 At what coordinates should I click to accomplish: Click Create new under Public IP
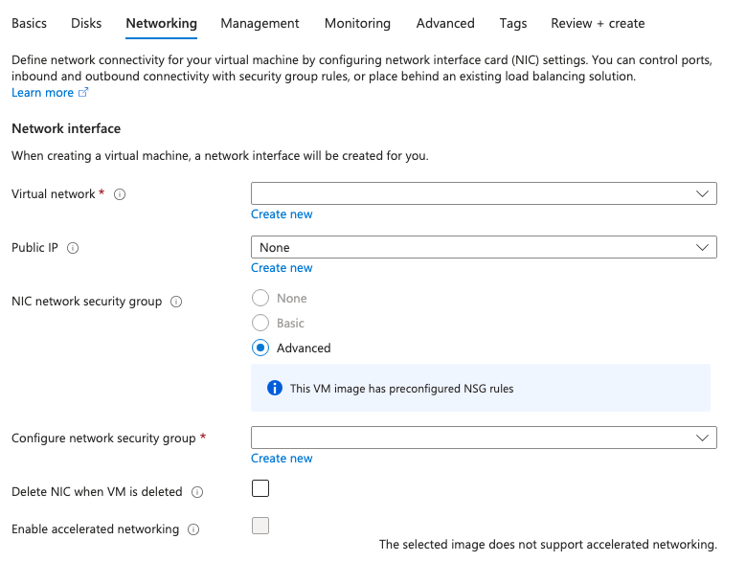pos(282,268)
